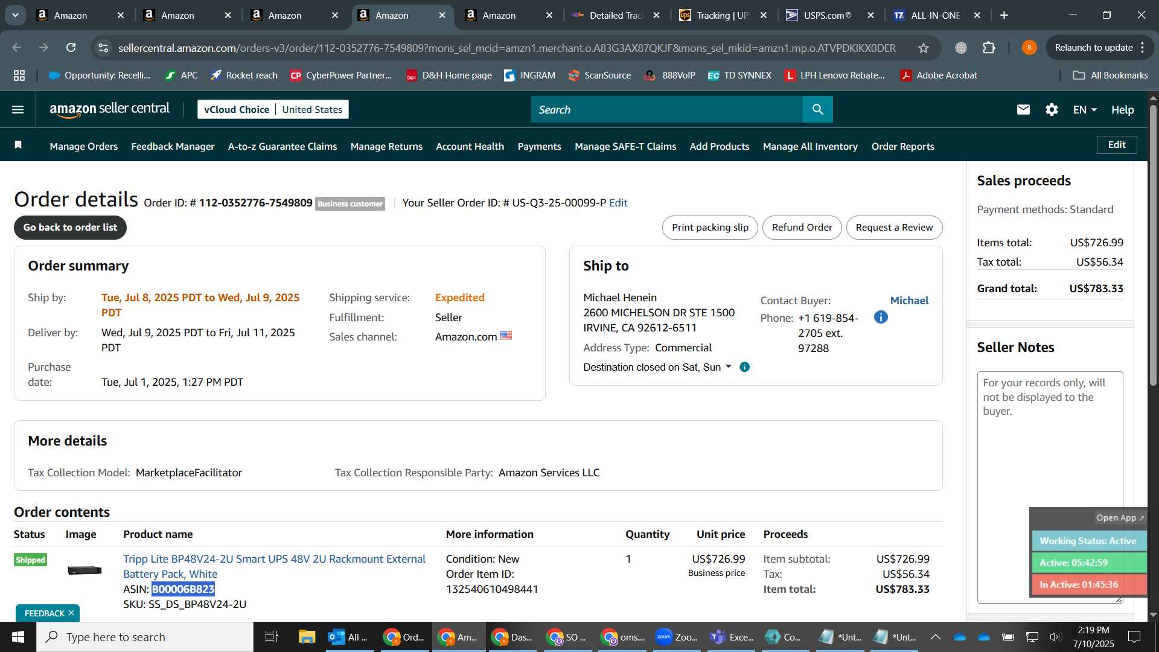Open A-to-z Guarantee Claims menu item
This screenshot has width=1159, height=652.
click(283, 146)
